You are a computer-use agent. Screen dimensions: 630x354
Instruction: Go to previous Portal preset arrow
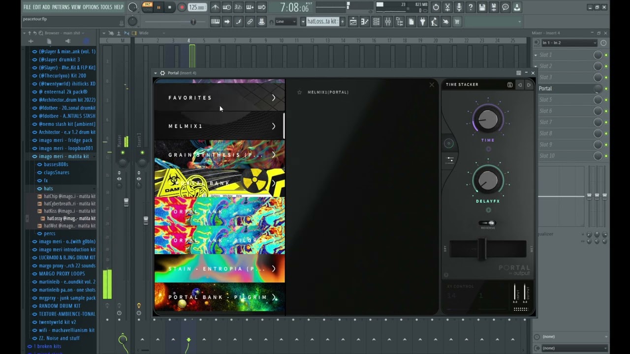click(520, 85)
